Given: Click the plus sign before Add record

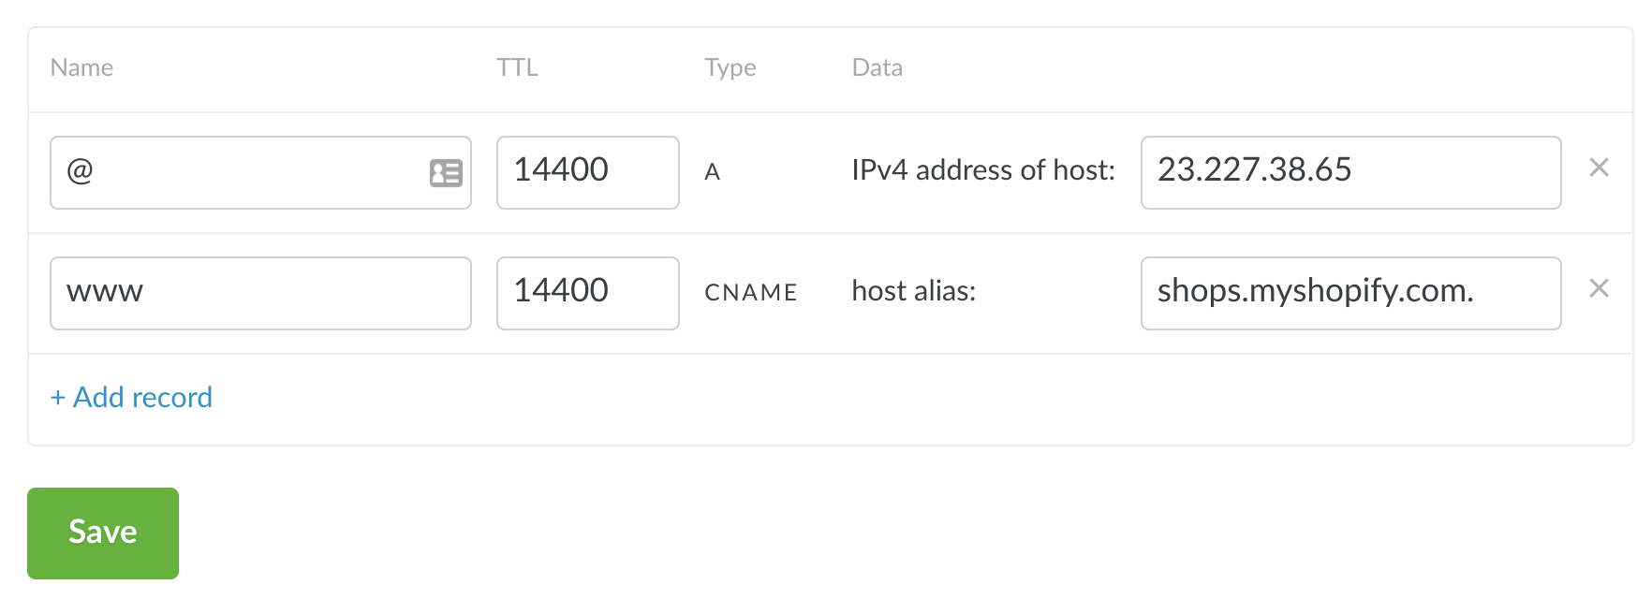Looking at the screenshot, I should pyautogui.click(x=58, y=398).
